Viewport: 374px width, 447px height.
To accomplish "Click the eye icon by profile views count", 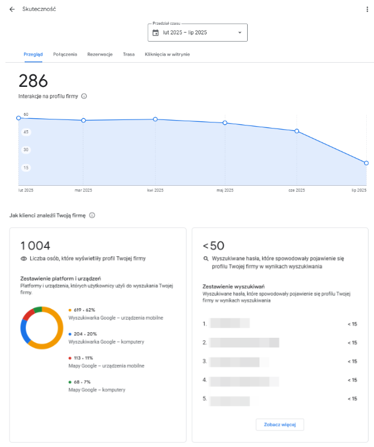I will (24, 259).
